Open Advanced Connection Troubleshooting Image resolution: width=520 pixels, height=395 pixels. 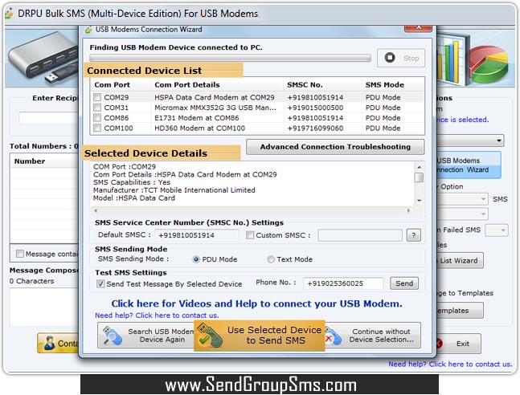335,147
